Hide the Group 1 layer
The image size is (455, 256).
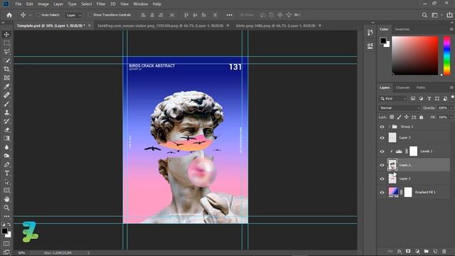click(x=382, y=127)
